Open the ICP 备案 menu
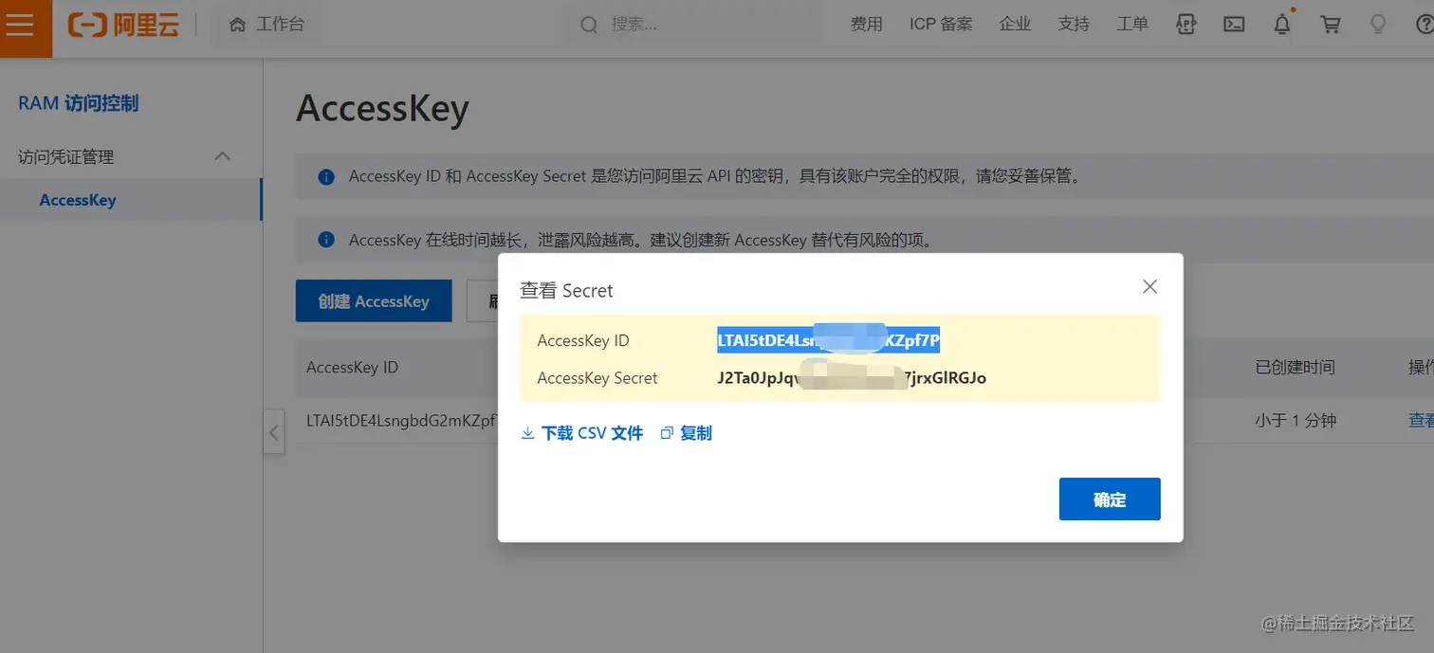Viewport: 1434px width, 653px height. click(941, 25)
